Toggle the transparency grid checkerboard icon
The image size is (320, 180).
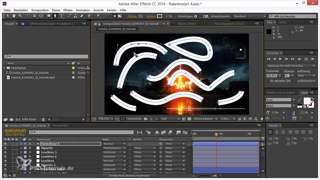189,119
